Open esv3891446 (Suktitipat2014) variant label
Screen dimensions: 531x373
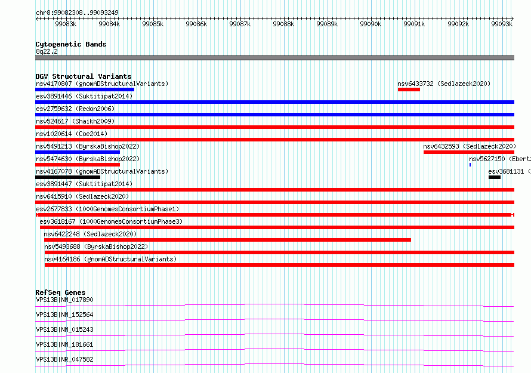coord(84,96)
